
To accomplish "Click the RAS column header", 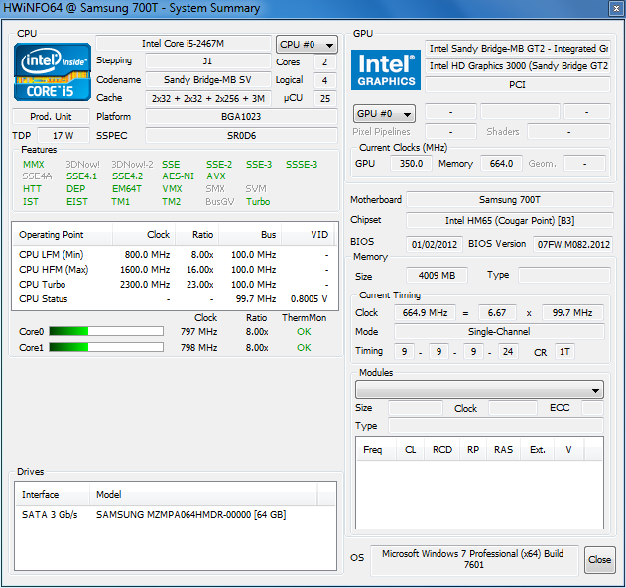I will click(503, 450).
